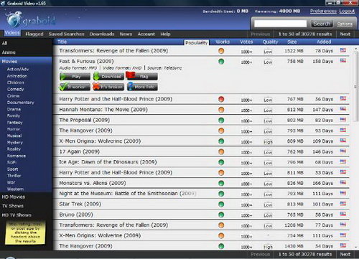Click the bottom Next page button
The width and height of the screenshot is (359, 259).
pos(345,254)
